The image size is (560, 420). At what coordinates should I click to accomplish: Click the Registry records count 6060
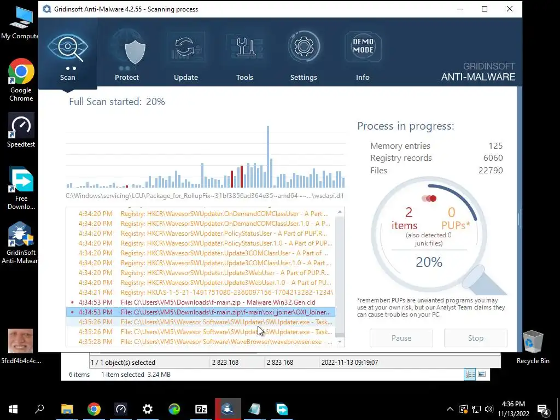tap(493, 158)
